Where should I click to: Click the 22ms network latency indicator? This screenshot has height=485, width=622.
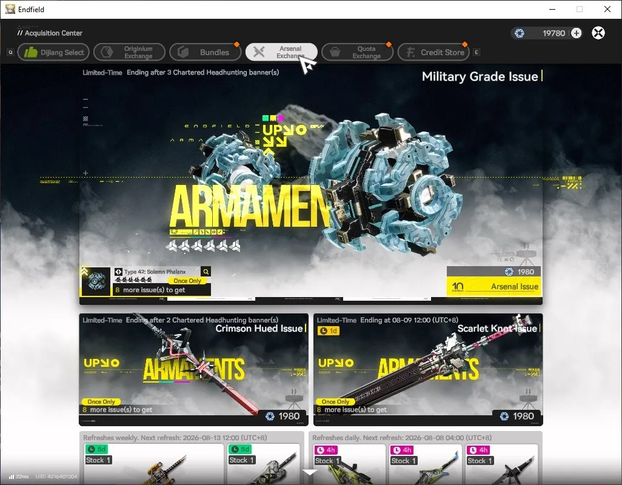(x=19, y=477)
